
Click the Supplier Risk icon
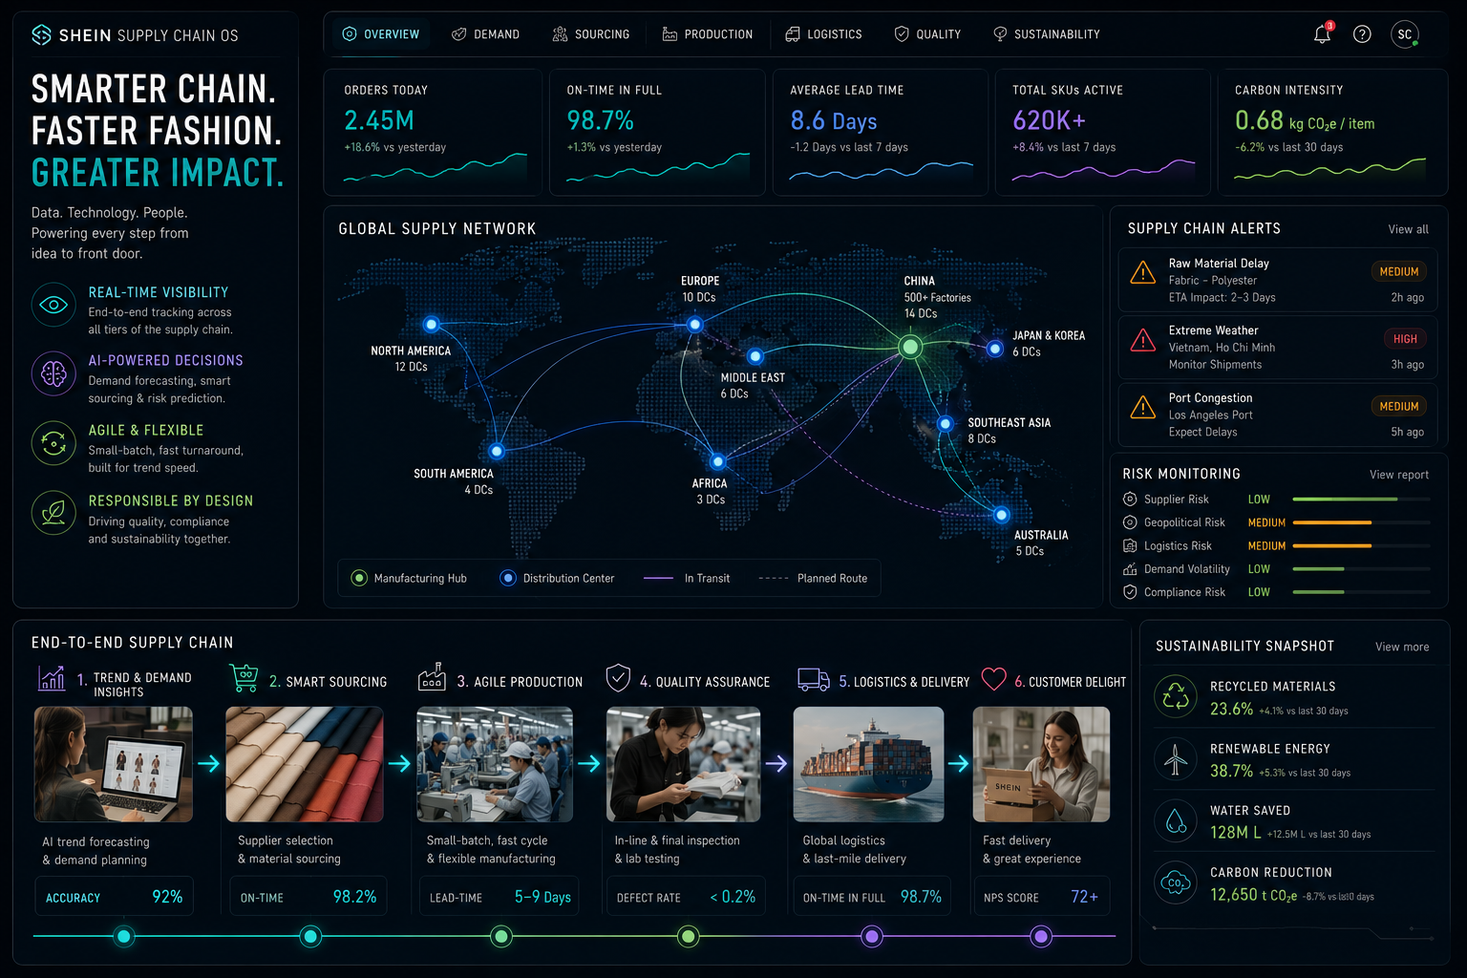[x=1130, y=500]
